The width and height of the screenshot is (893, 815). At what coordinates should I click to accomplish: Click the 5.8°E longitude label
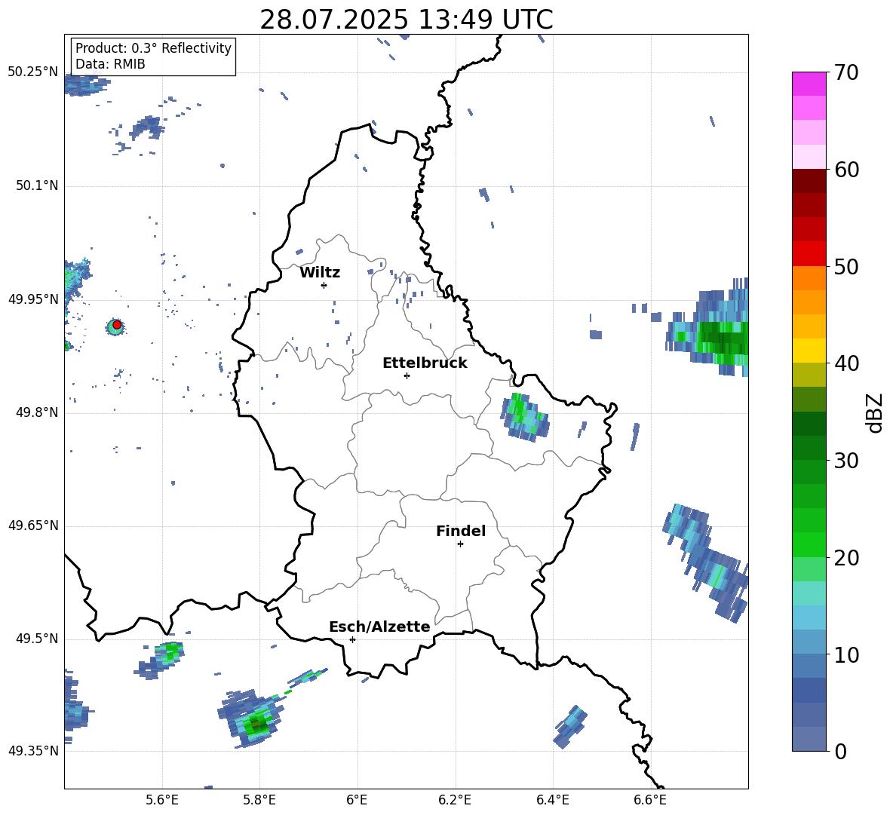point(259,800)
